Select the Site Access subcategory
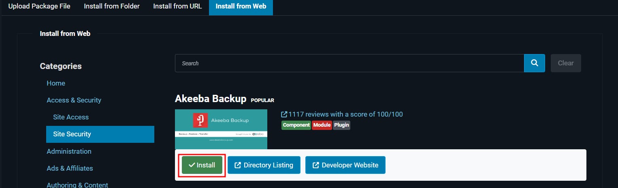This screenshot has width=618, height=188. (x=71, y=117)
